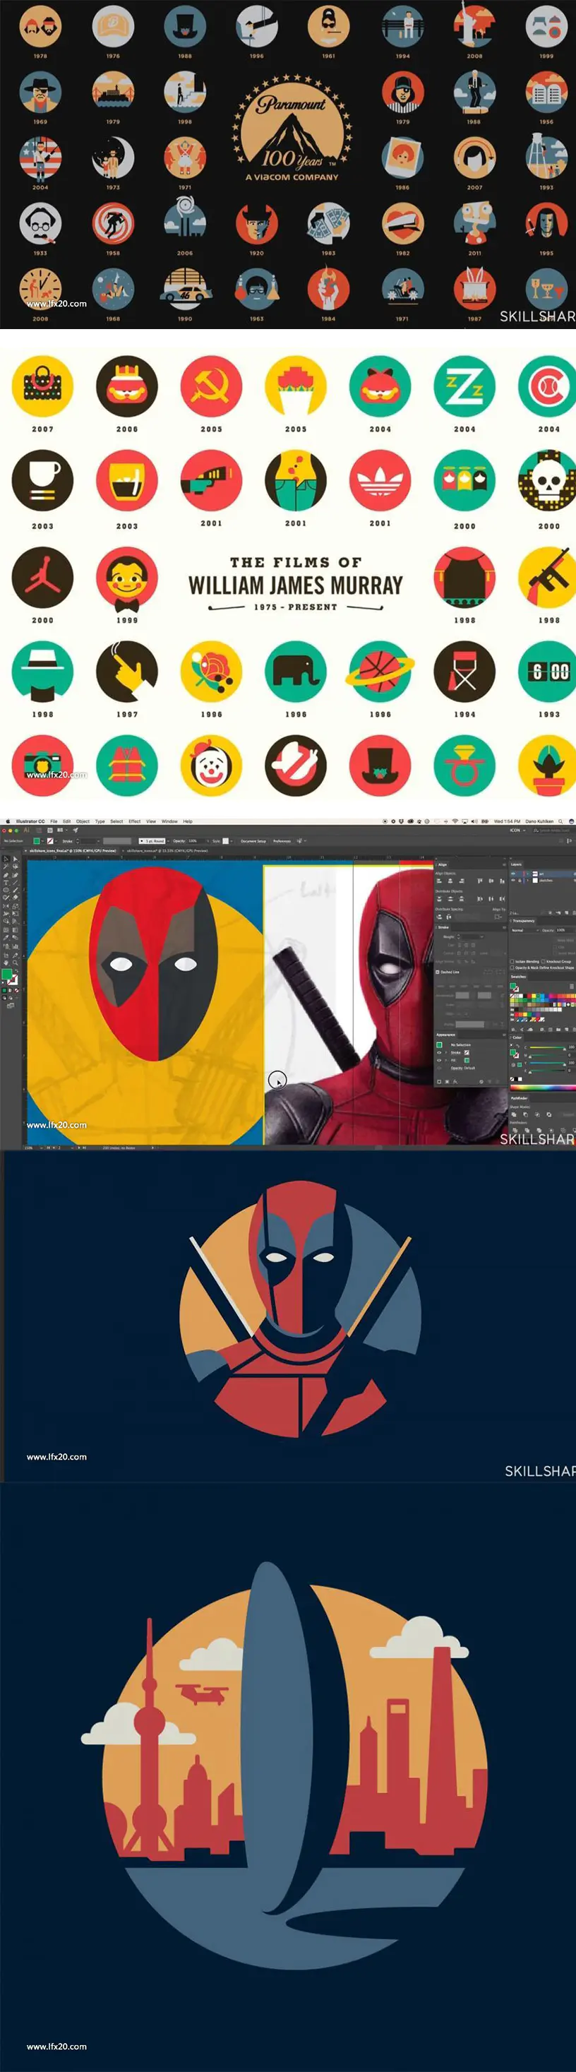Image resolution: width=576 pixels, height=2072 pixels.
Task: Click the send-to rocket icon in application bar
Action: (76, 830)
